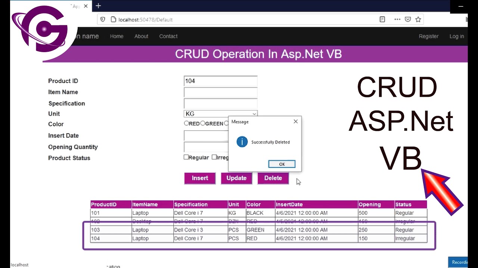This screenshot has width=478, height=268.
Task: Click the Item Name input field
Action: pos(220,92)
